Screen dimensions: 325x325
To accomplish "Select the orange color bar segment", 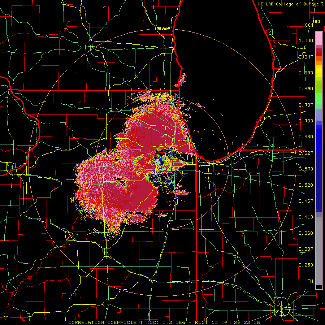I will pos(319,62).
